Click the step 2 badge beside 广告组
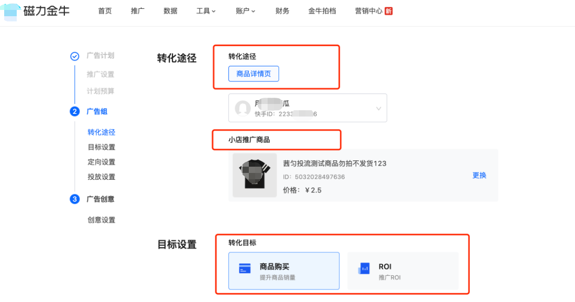The height and width of the screenshot is (302, 575). click(x=74, y=111)
